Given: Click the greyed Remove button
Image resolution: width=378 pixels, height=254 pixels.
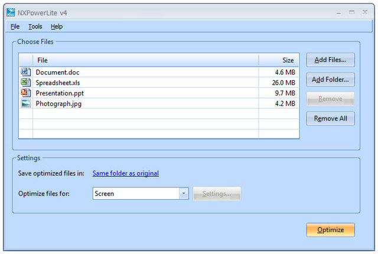Looking at the screenshot, I should click(330, 99).
